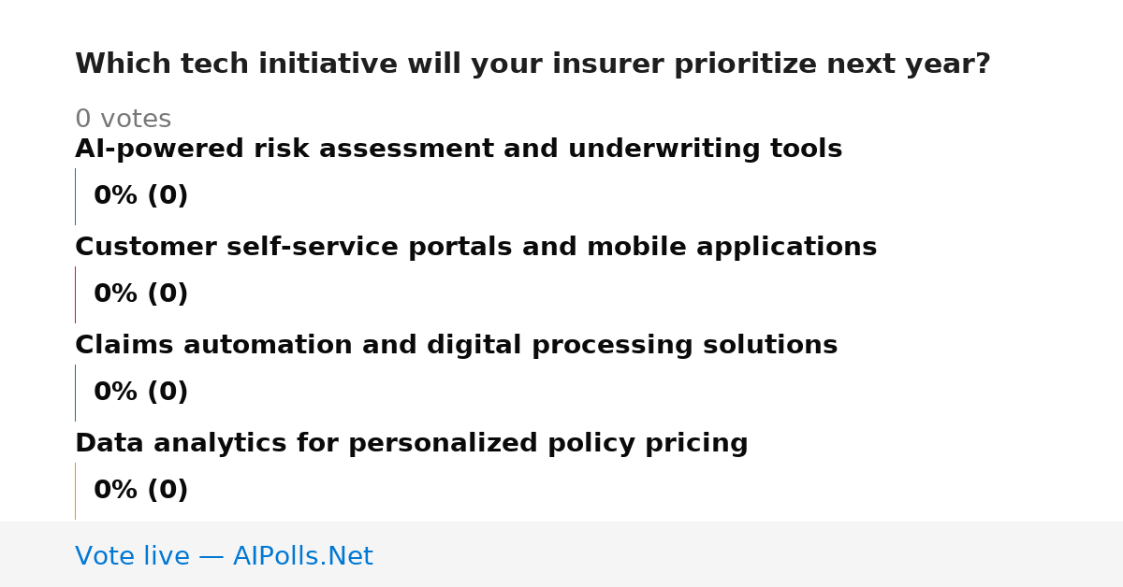Image resolution: width=1123 pixels, height=587 pixels.
Task: Click 0% result under Data analytics pricing
Action: click(116, 491)
